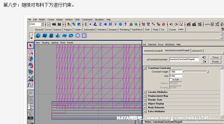
Task: Create a torus from the shelf
Action: [x=71, y=35]
